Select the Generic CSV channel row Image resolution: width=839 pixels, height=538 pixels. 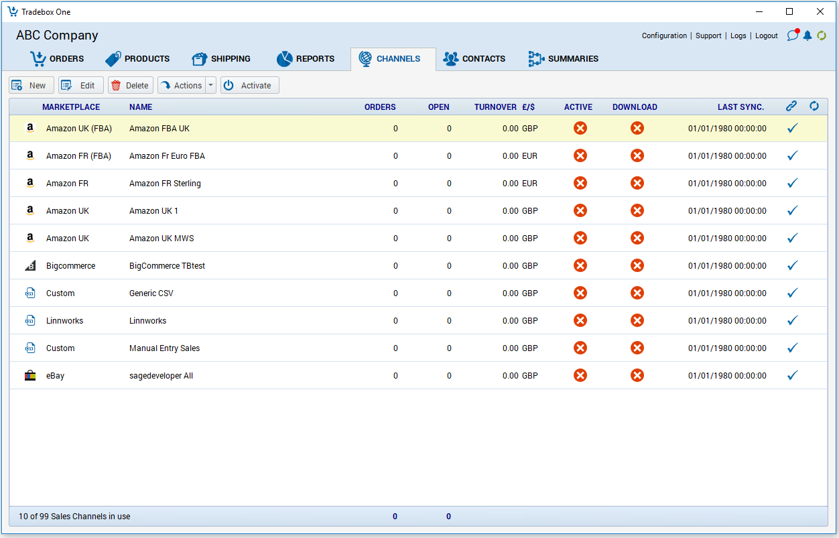268,293
